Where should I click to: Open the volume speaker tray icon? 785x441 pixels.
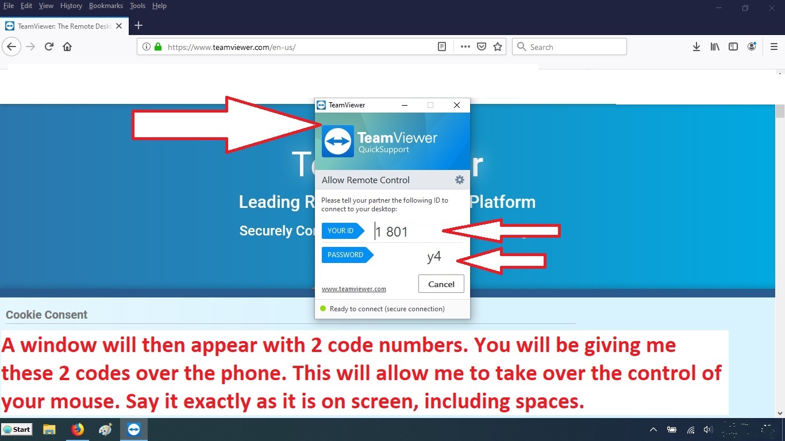[708, 430]
